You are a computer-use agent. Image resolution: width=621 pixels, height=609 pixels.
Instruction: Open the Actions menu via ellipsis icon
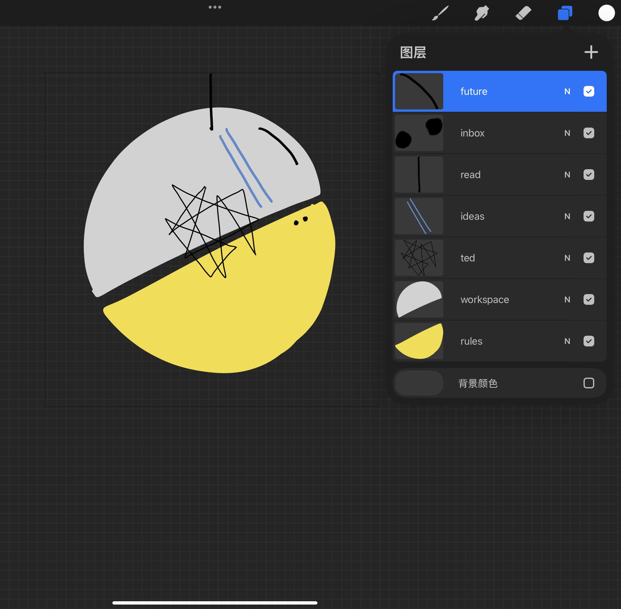point(215,7)
